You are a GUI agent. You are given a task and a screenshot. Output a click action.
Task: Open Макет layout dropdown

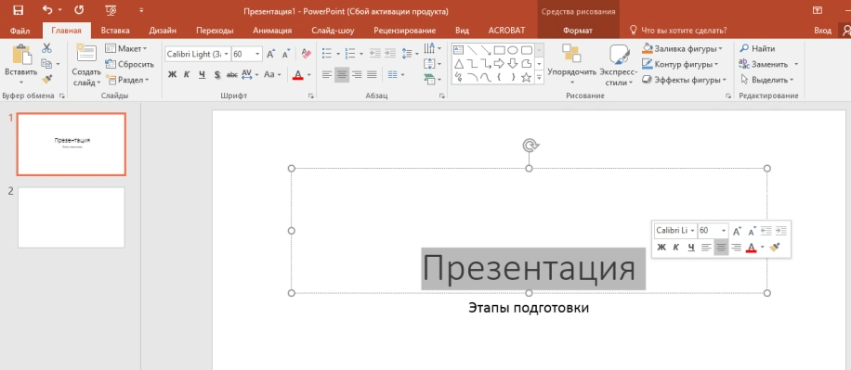coord(126,48)
